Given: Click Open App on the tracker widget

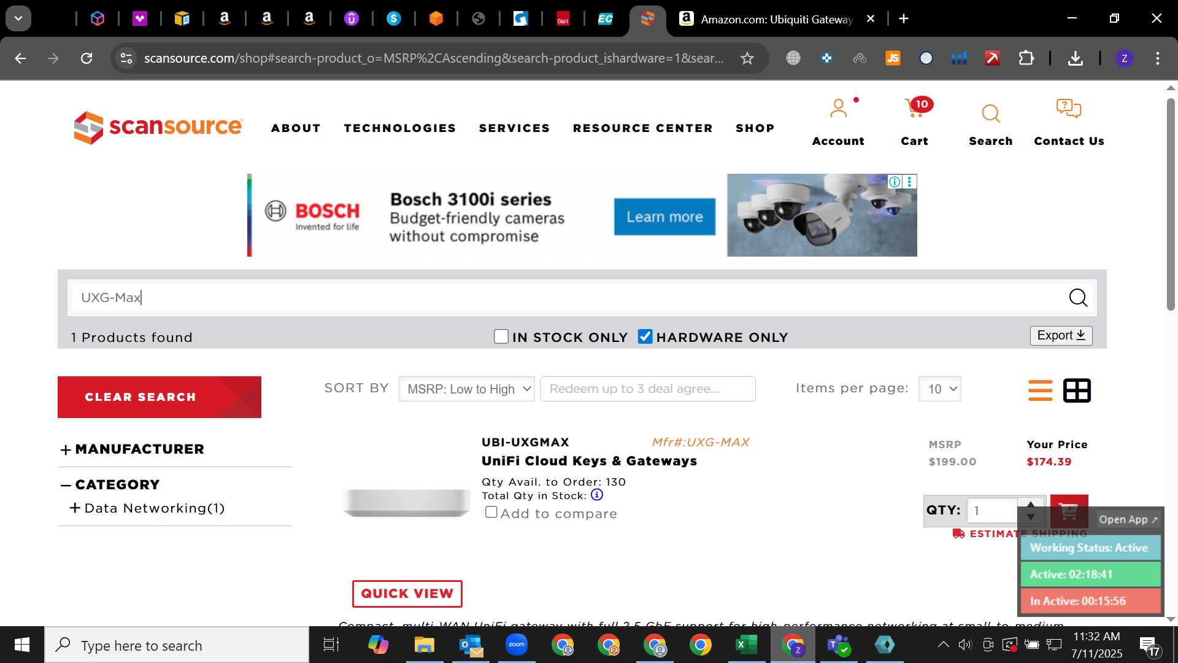Looking at the screenshot, I should tap(1128, 519).
